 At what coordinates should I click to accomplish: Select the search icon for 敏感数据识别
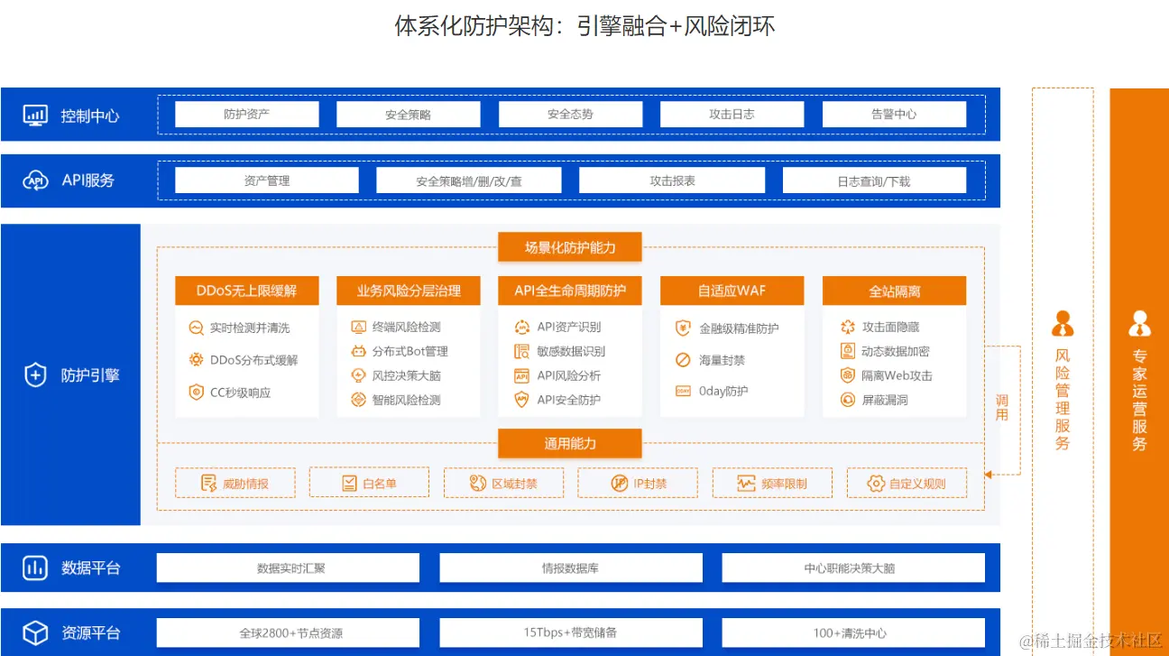(521, 351)
